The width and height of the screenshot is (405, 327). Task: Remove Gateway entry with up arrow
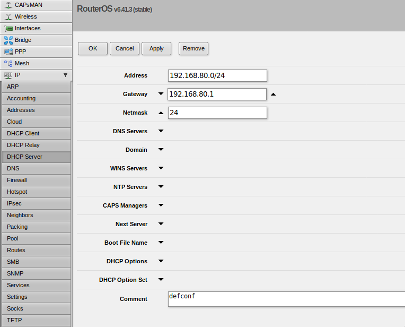[274, 94]
